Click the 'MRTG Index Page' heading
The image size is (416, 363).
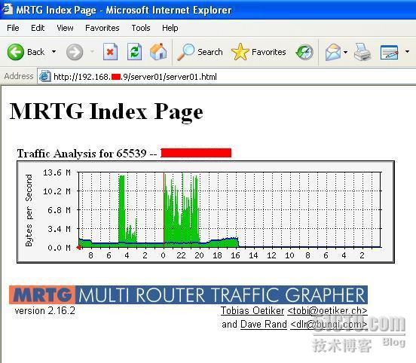[x=106, y=112]
